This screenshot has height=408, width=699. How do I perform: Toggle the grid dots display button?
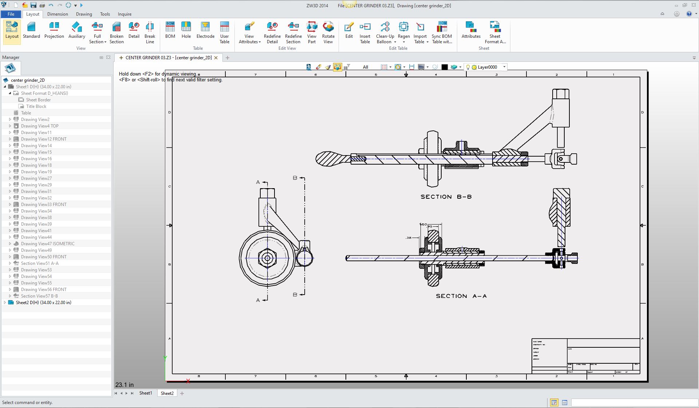pos(384,67)
